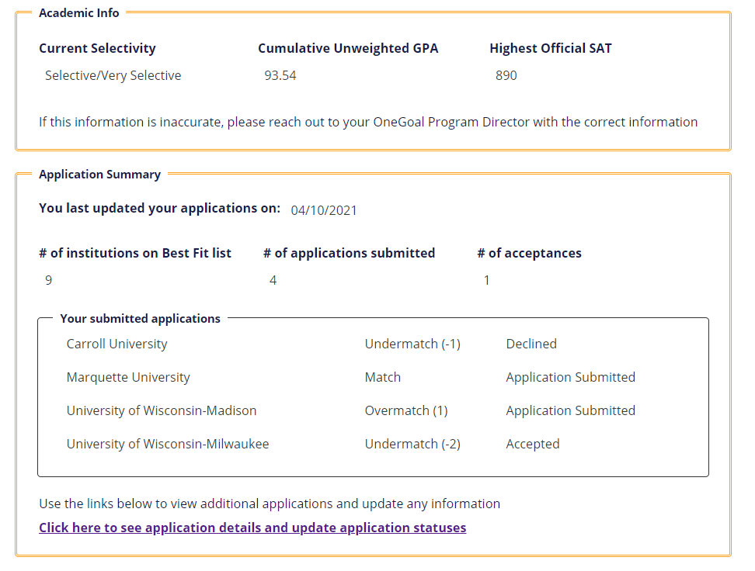Click University of Wisconsin-Milwaukee entry

point(168,444)
